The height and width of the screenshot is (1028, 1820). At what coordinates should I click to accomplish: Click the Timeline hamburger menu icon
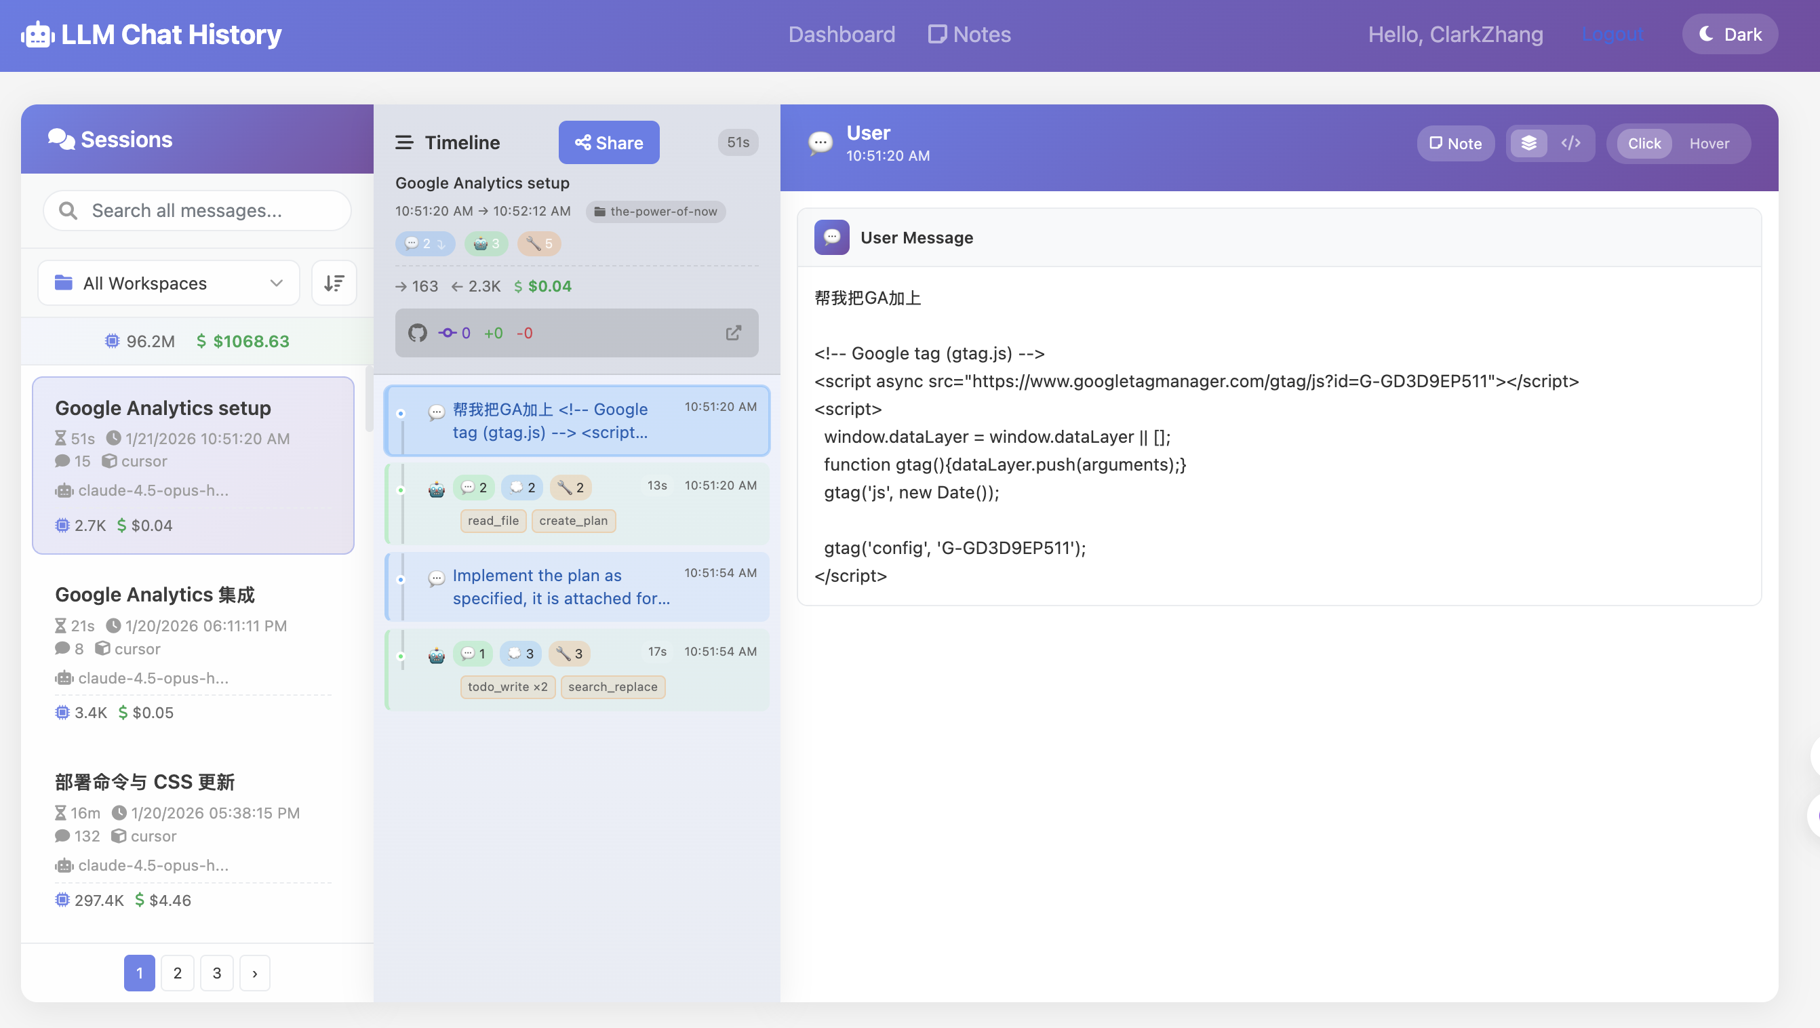(404, 142)
